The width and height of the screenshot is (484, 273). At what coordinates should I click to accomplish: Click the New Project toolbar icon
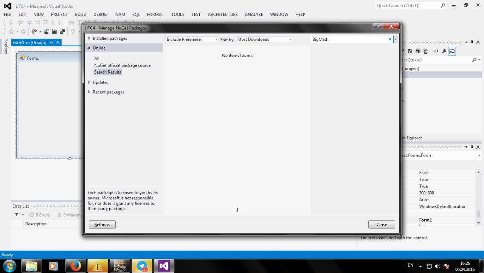[35, 32]
